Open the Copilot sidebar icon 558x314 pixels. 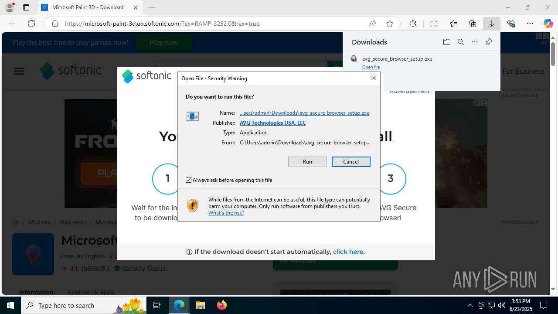click(x=548, y=24)
